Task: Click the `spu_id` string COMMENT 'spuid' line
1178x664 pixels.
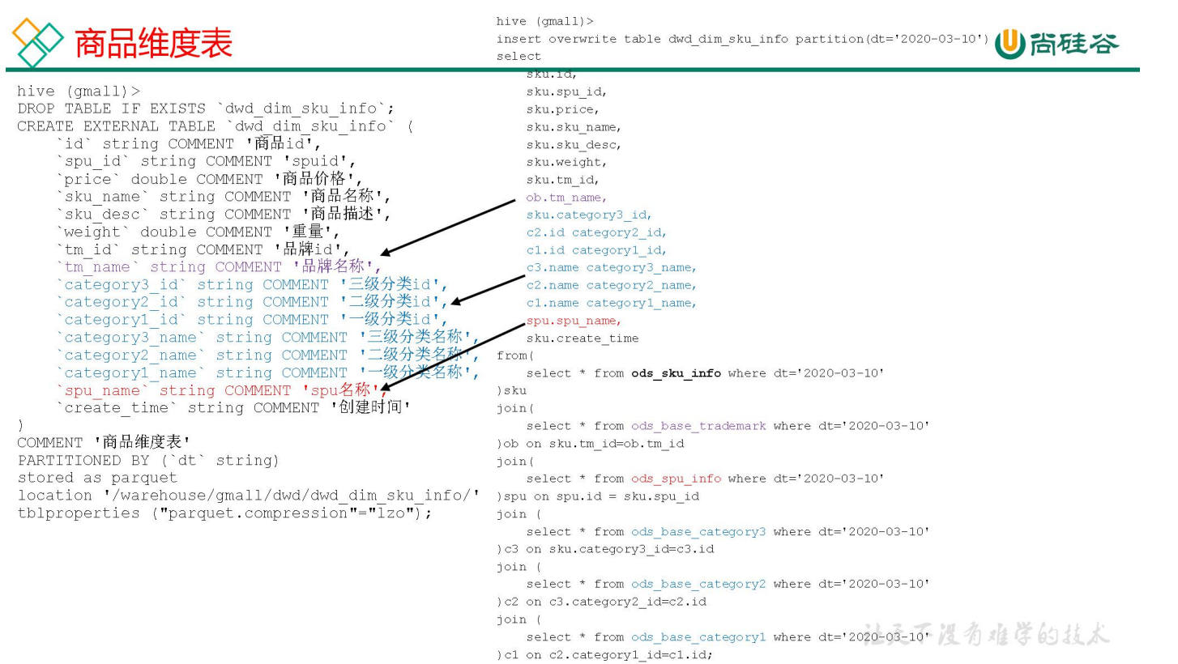Action: [207, 162]
